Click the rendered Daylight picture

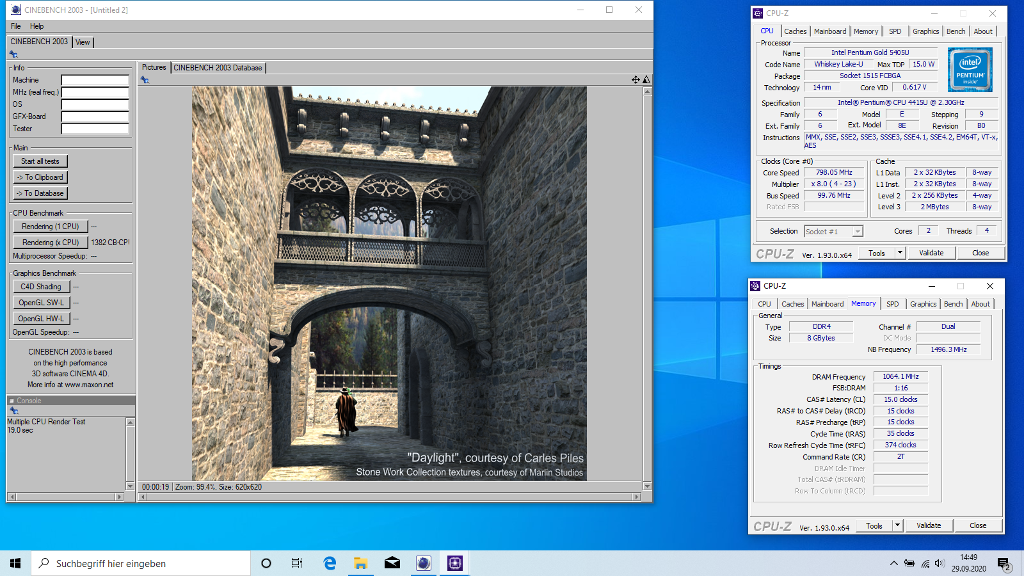[389, 284]
